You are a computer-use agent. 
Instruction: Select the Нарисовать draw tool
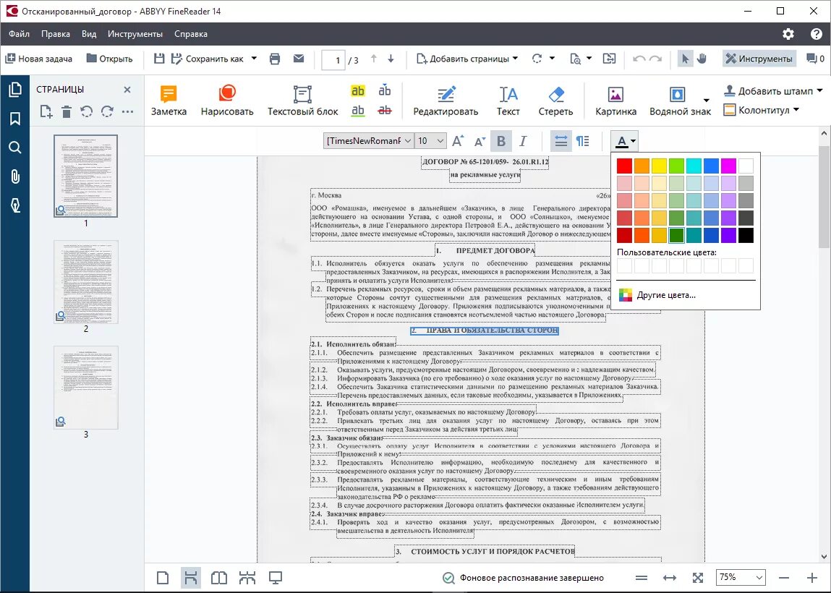point(227,101)
